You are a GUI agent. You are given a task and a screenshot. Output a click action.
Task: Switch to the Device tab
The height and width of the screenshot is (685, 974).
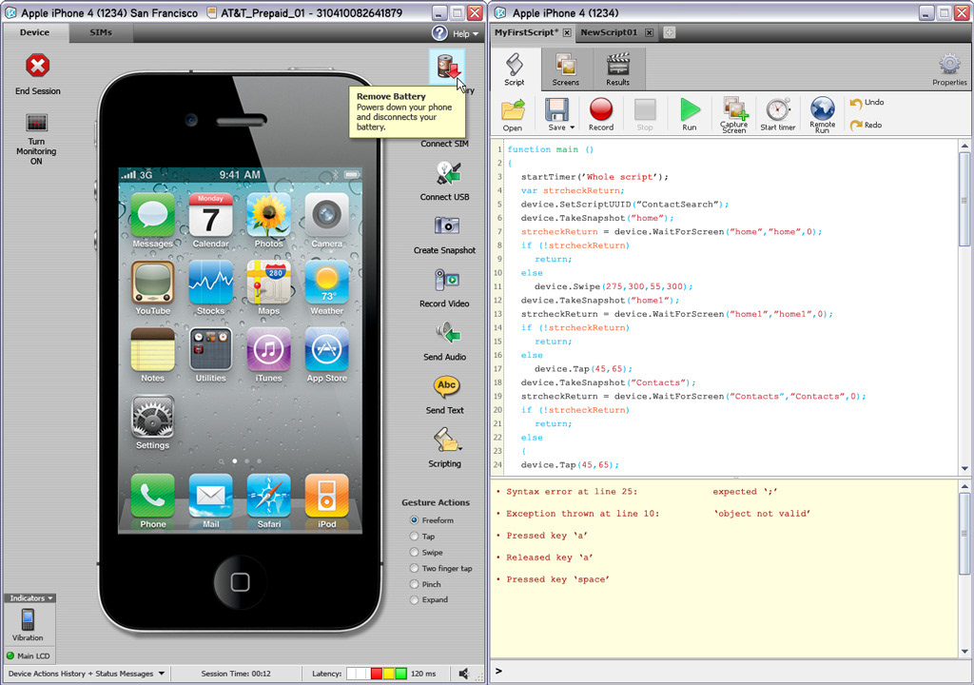point(35,32)
